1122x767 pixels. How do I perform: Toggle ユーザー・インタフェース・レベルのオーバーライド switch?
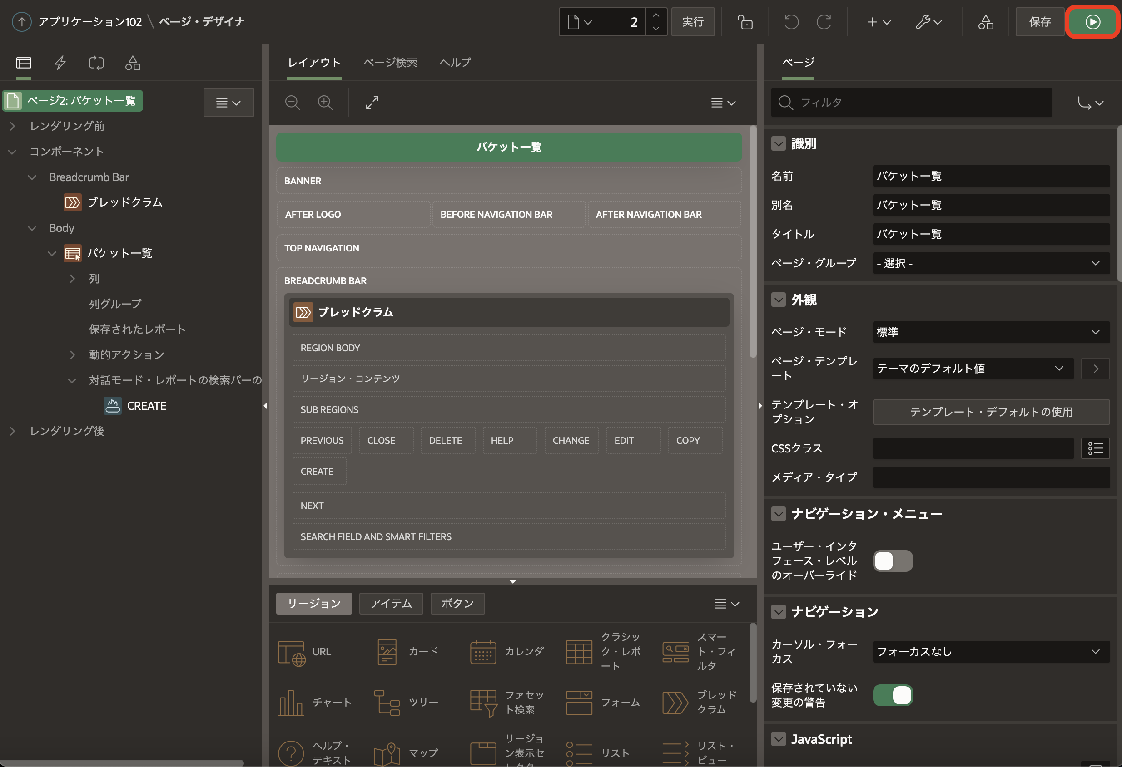892,561
